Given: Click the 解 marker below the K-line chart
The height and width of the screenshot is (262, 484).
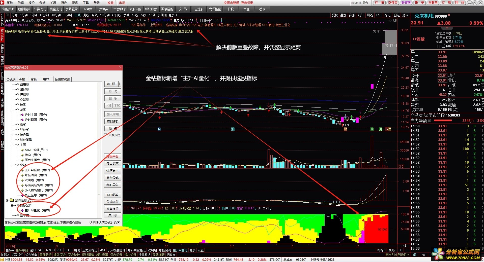Looking at the screenshot, I should [x=233, y=129].
